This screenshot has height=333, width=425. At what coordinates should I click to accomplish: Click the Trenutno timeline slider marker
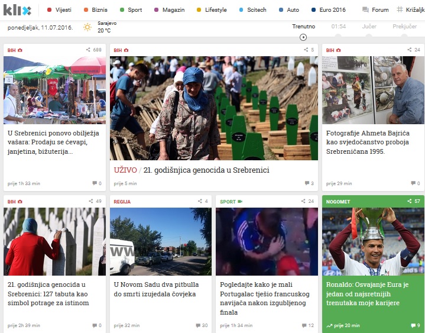[303, 37]
